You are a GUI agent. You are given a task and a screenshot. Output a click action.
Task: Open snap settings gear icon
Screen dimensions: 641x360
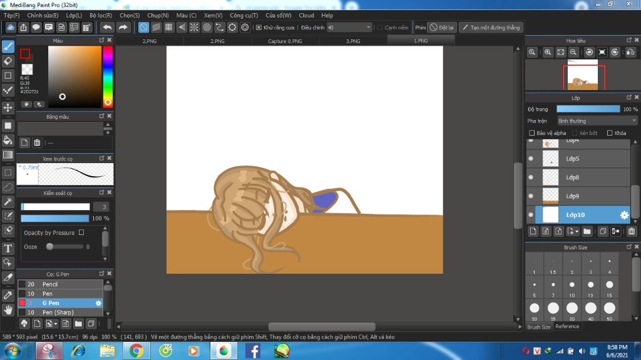(245, 27)
